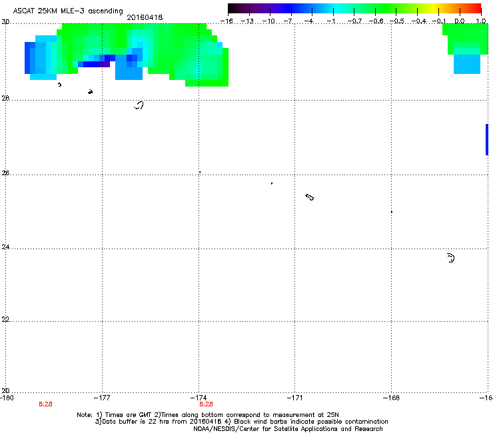Click the cyan section of the color scale
Image resolution: width=493 pixels, height=433 pixels.
335,8
